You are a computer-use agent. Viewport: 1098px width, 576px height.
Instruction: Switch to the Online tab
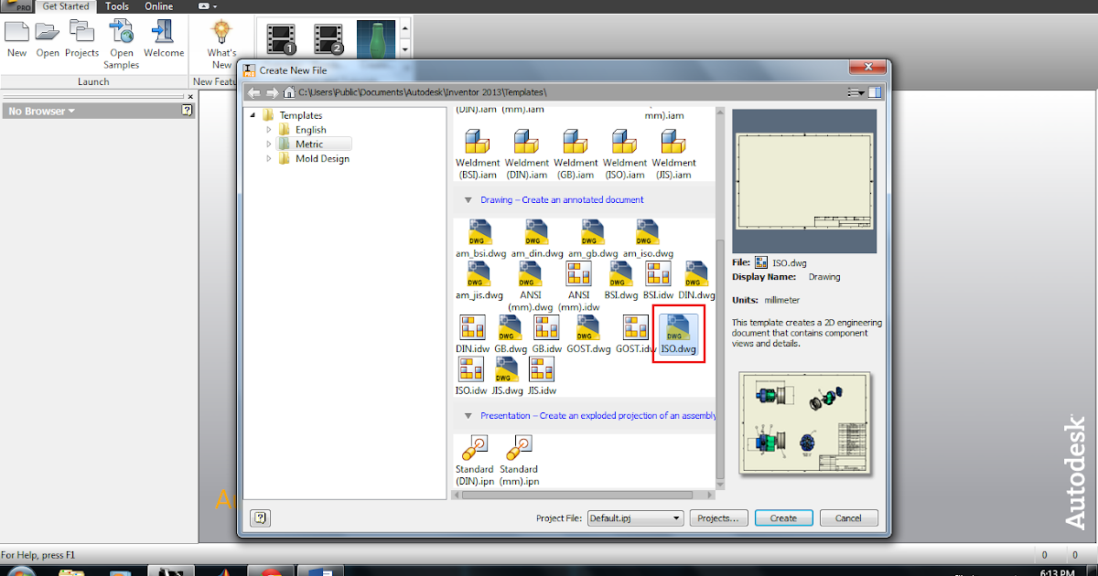click(x=158, y=6)
